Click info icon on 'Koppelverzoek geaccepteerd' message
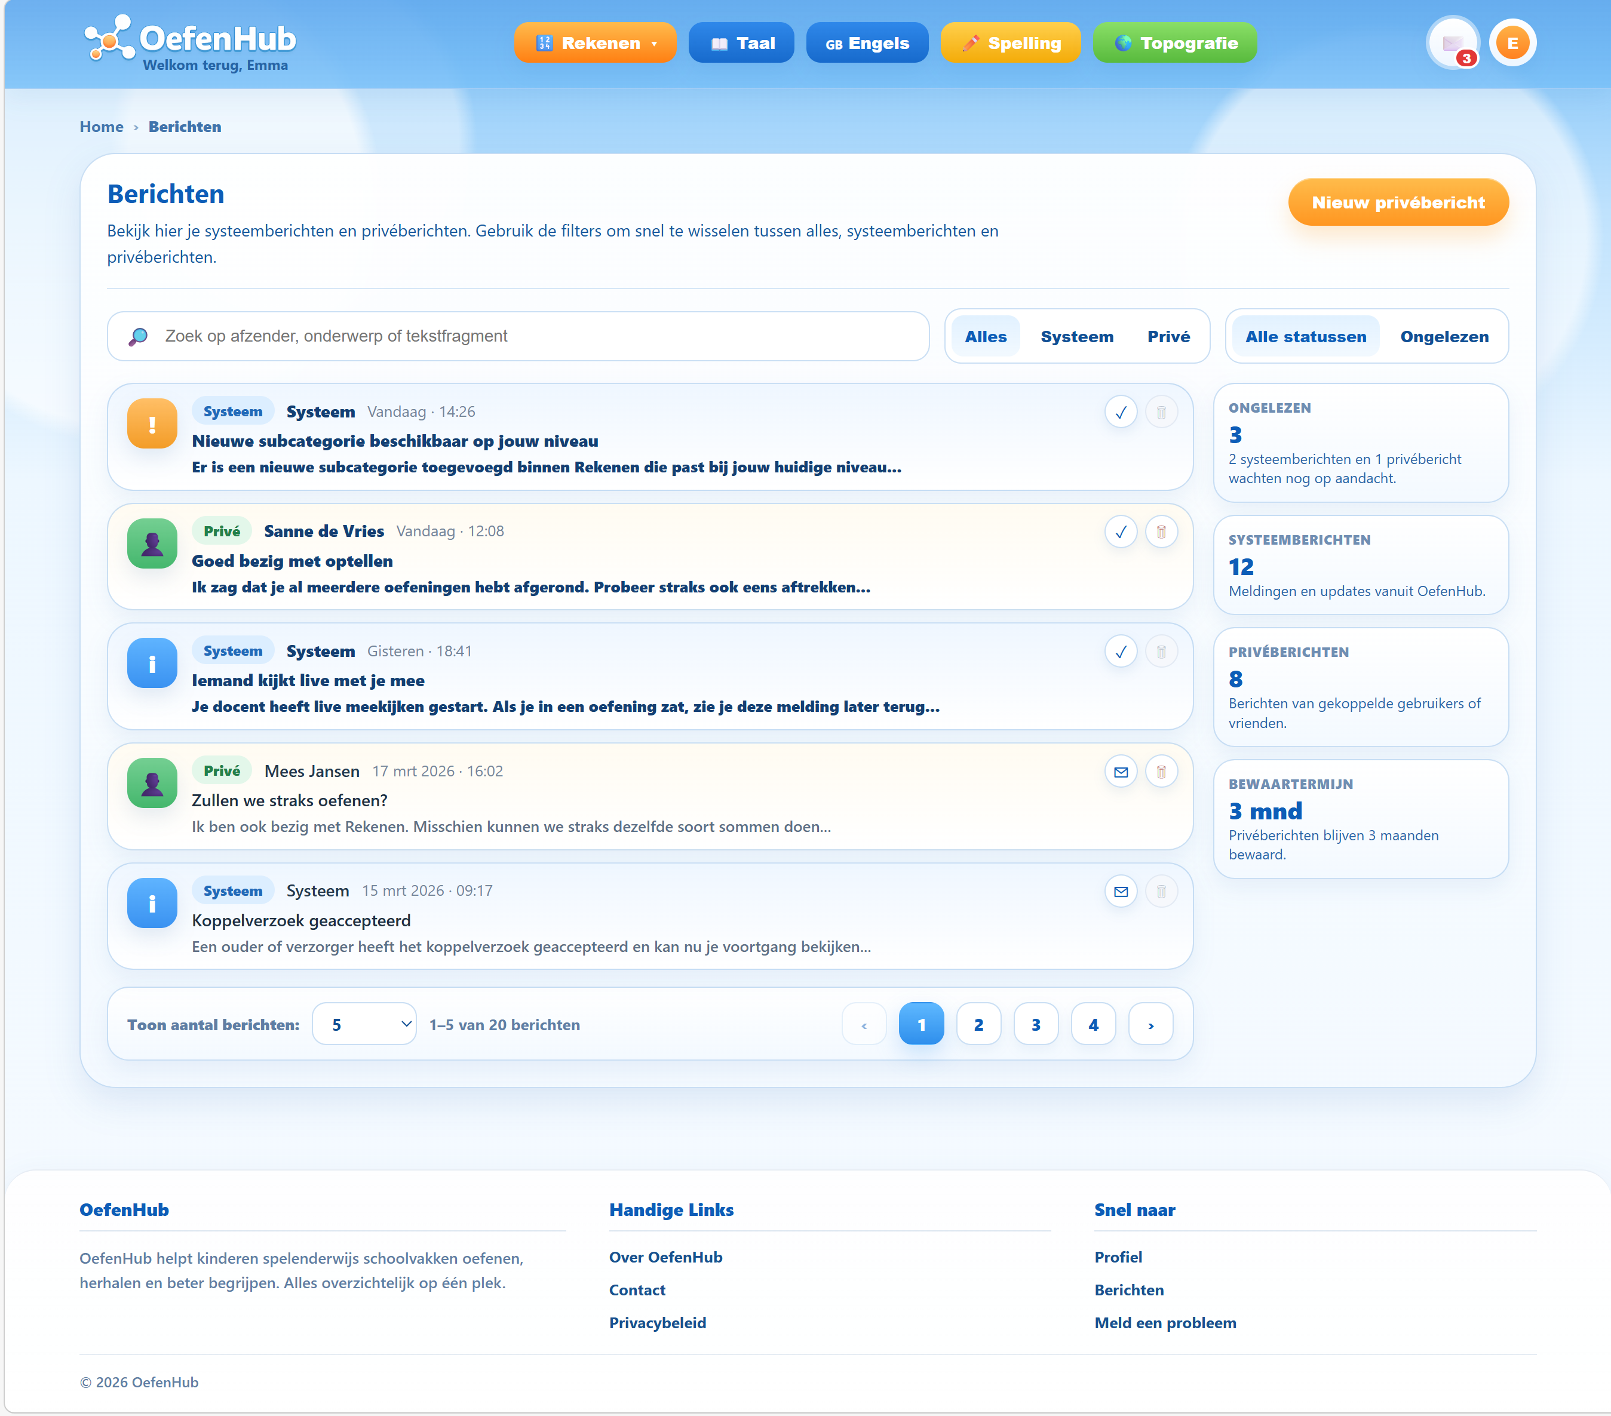Viewport: 1611px width, 1416px height. pos(152,902)
